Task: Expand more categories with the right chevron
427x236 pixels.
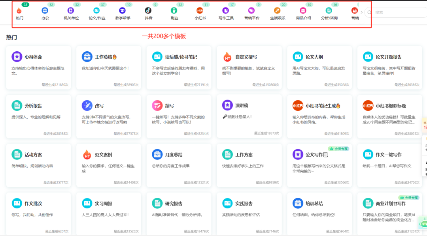Action: pyautogui.click(x=362, y=12)
